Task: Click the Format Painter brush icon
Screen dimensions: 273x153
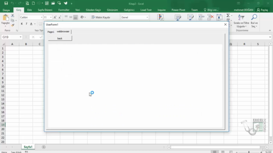Action: point(12,25)
